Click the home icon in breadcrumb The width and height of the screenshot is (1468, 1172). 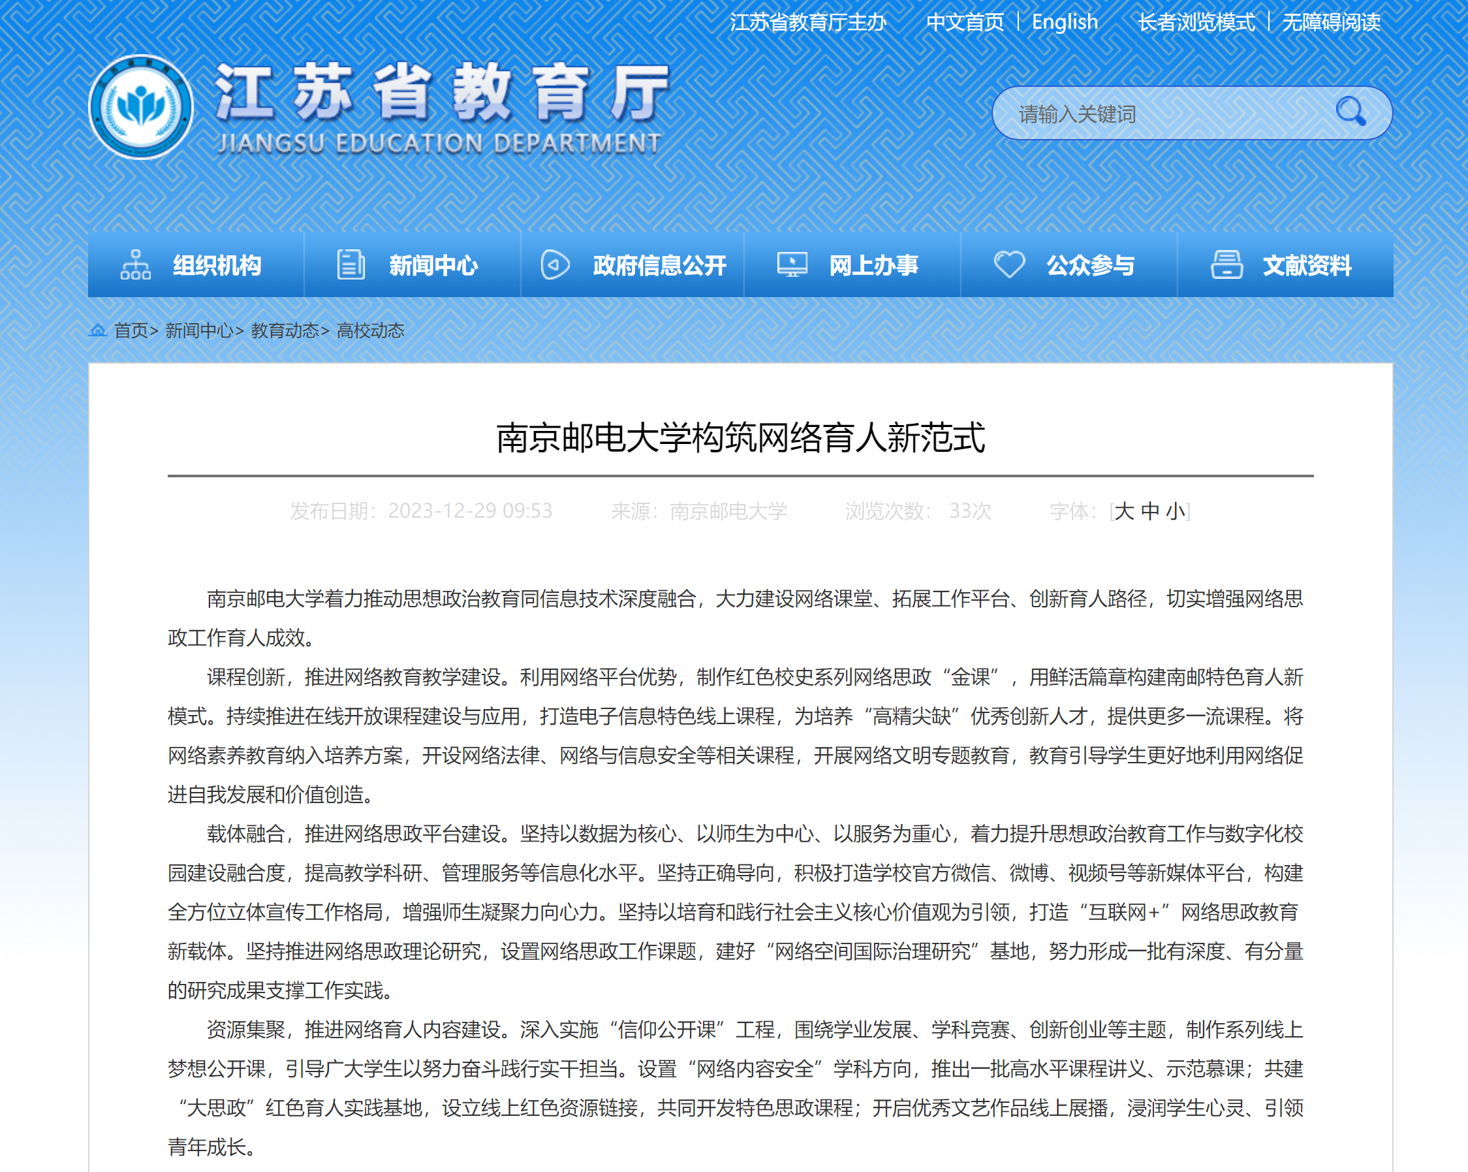(x=98, y=331)
